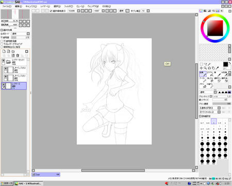This screenshot has width=232, height=186.
Task: Open the brush blend mode dropdown
Action: click(215, 92)
